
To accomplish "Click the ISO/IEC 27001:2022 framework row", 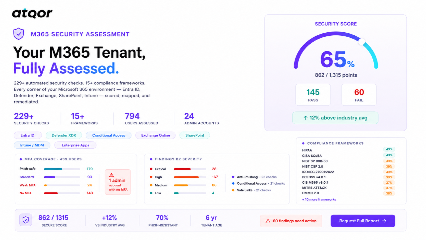I will [x=349, y=172].
